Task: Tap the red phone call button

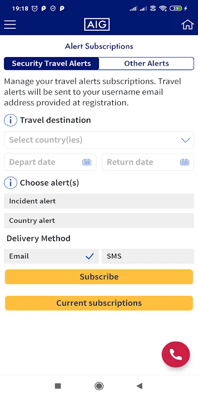Action: click(x=176, y=354)
